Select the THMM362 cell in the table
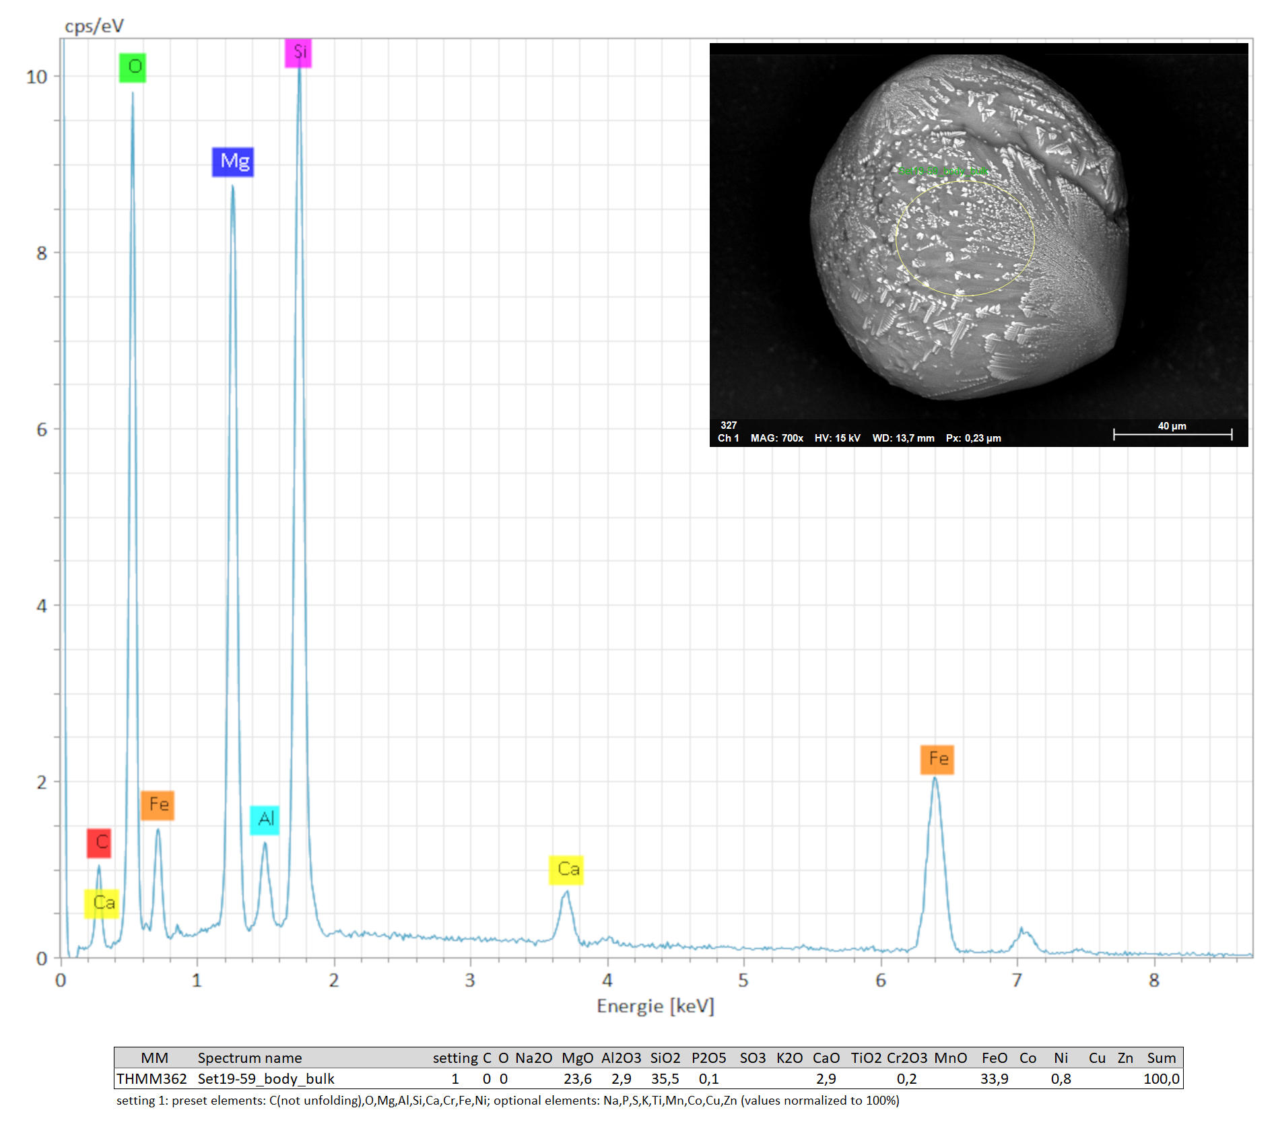 coord(152,1079)
